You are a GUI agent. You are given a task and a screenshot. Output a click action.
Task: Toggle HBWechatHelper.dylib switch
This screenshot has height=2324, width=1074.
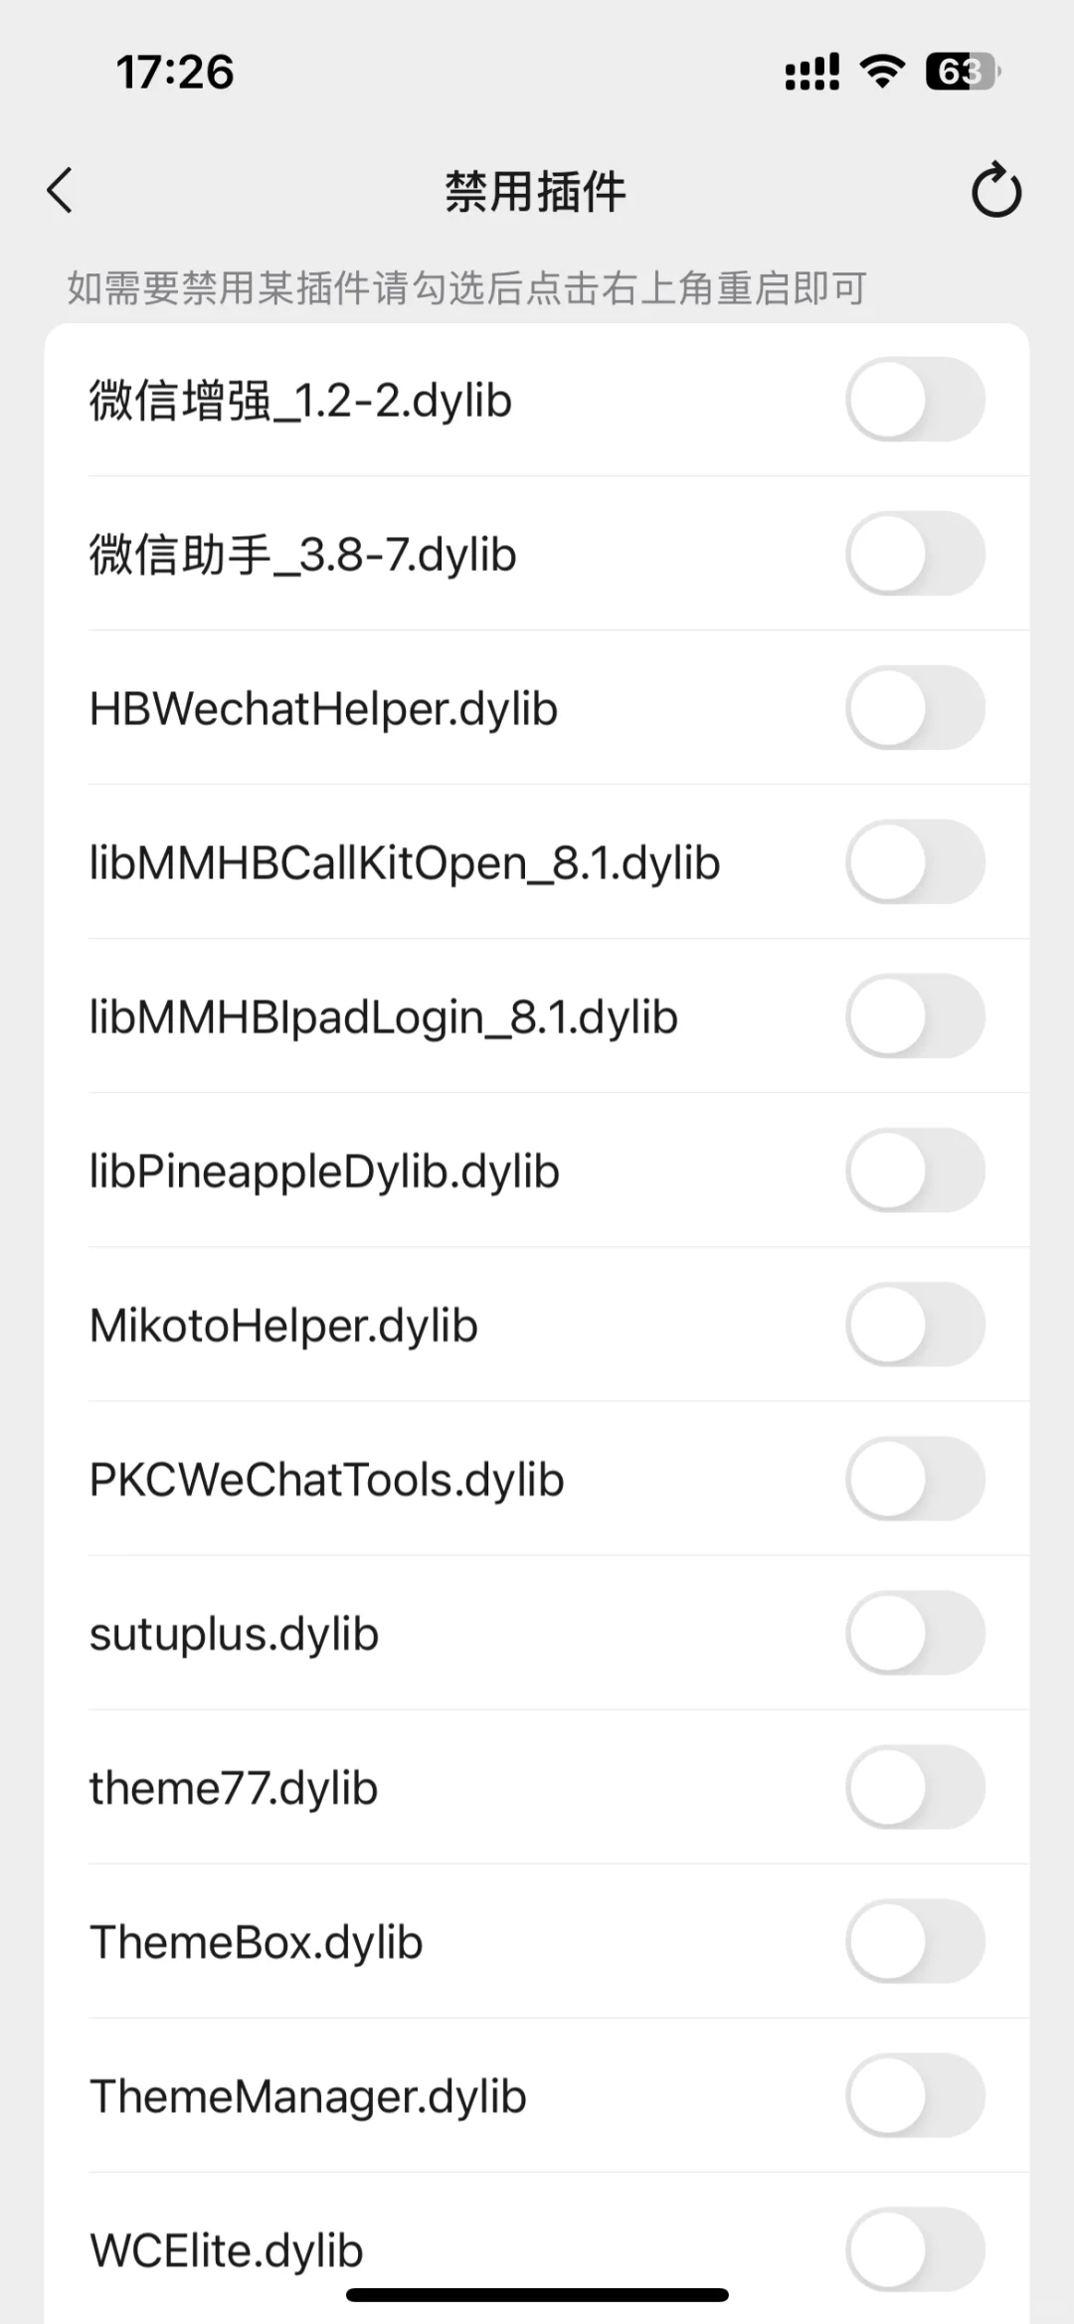915,708
